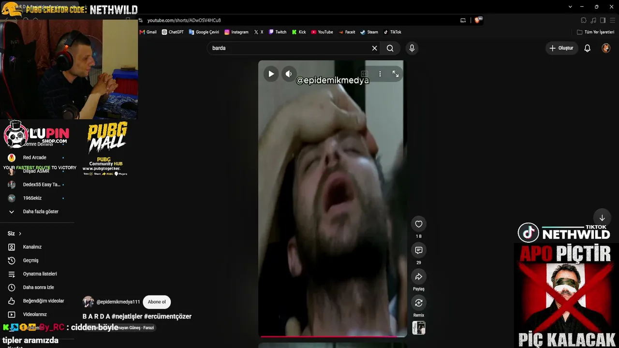619x348 pixels.
Task: Open the Google Çeviri bookmark
Action: coord(204,32)
